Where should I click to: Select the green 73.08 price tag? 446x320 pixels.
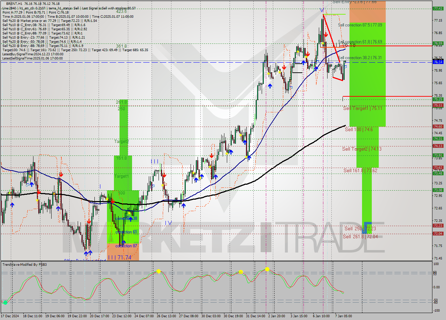click(x=438, y=190)
